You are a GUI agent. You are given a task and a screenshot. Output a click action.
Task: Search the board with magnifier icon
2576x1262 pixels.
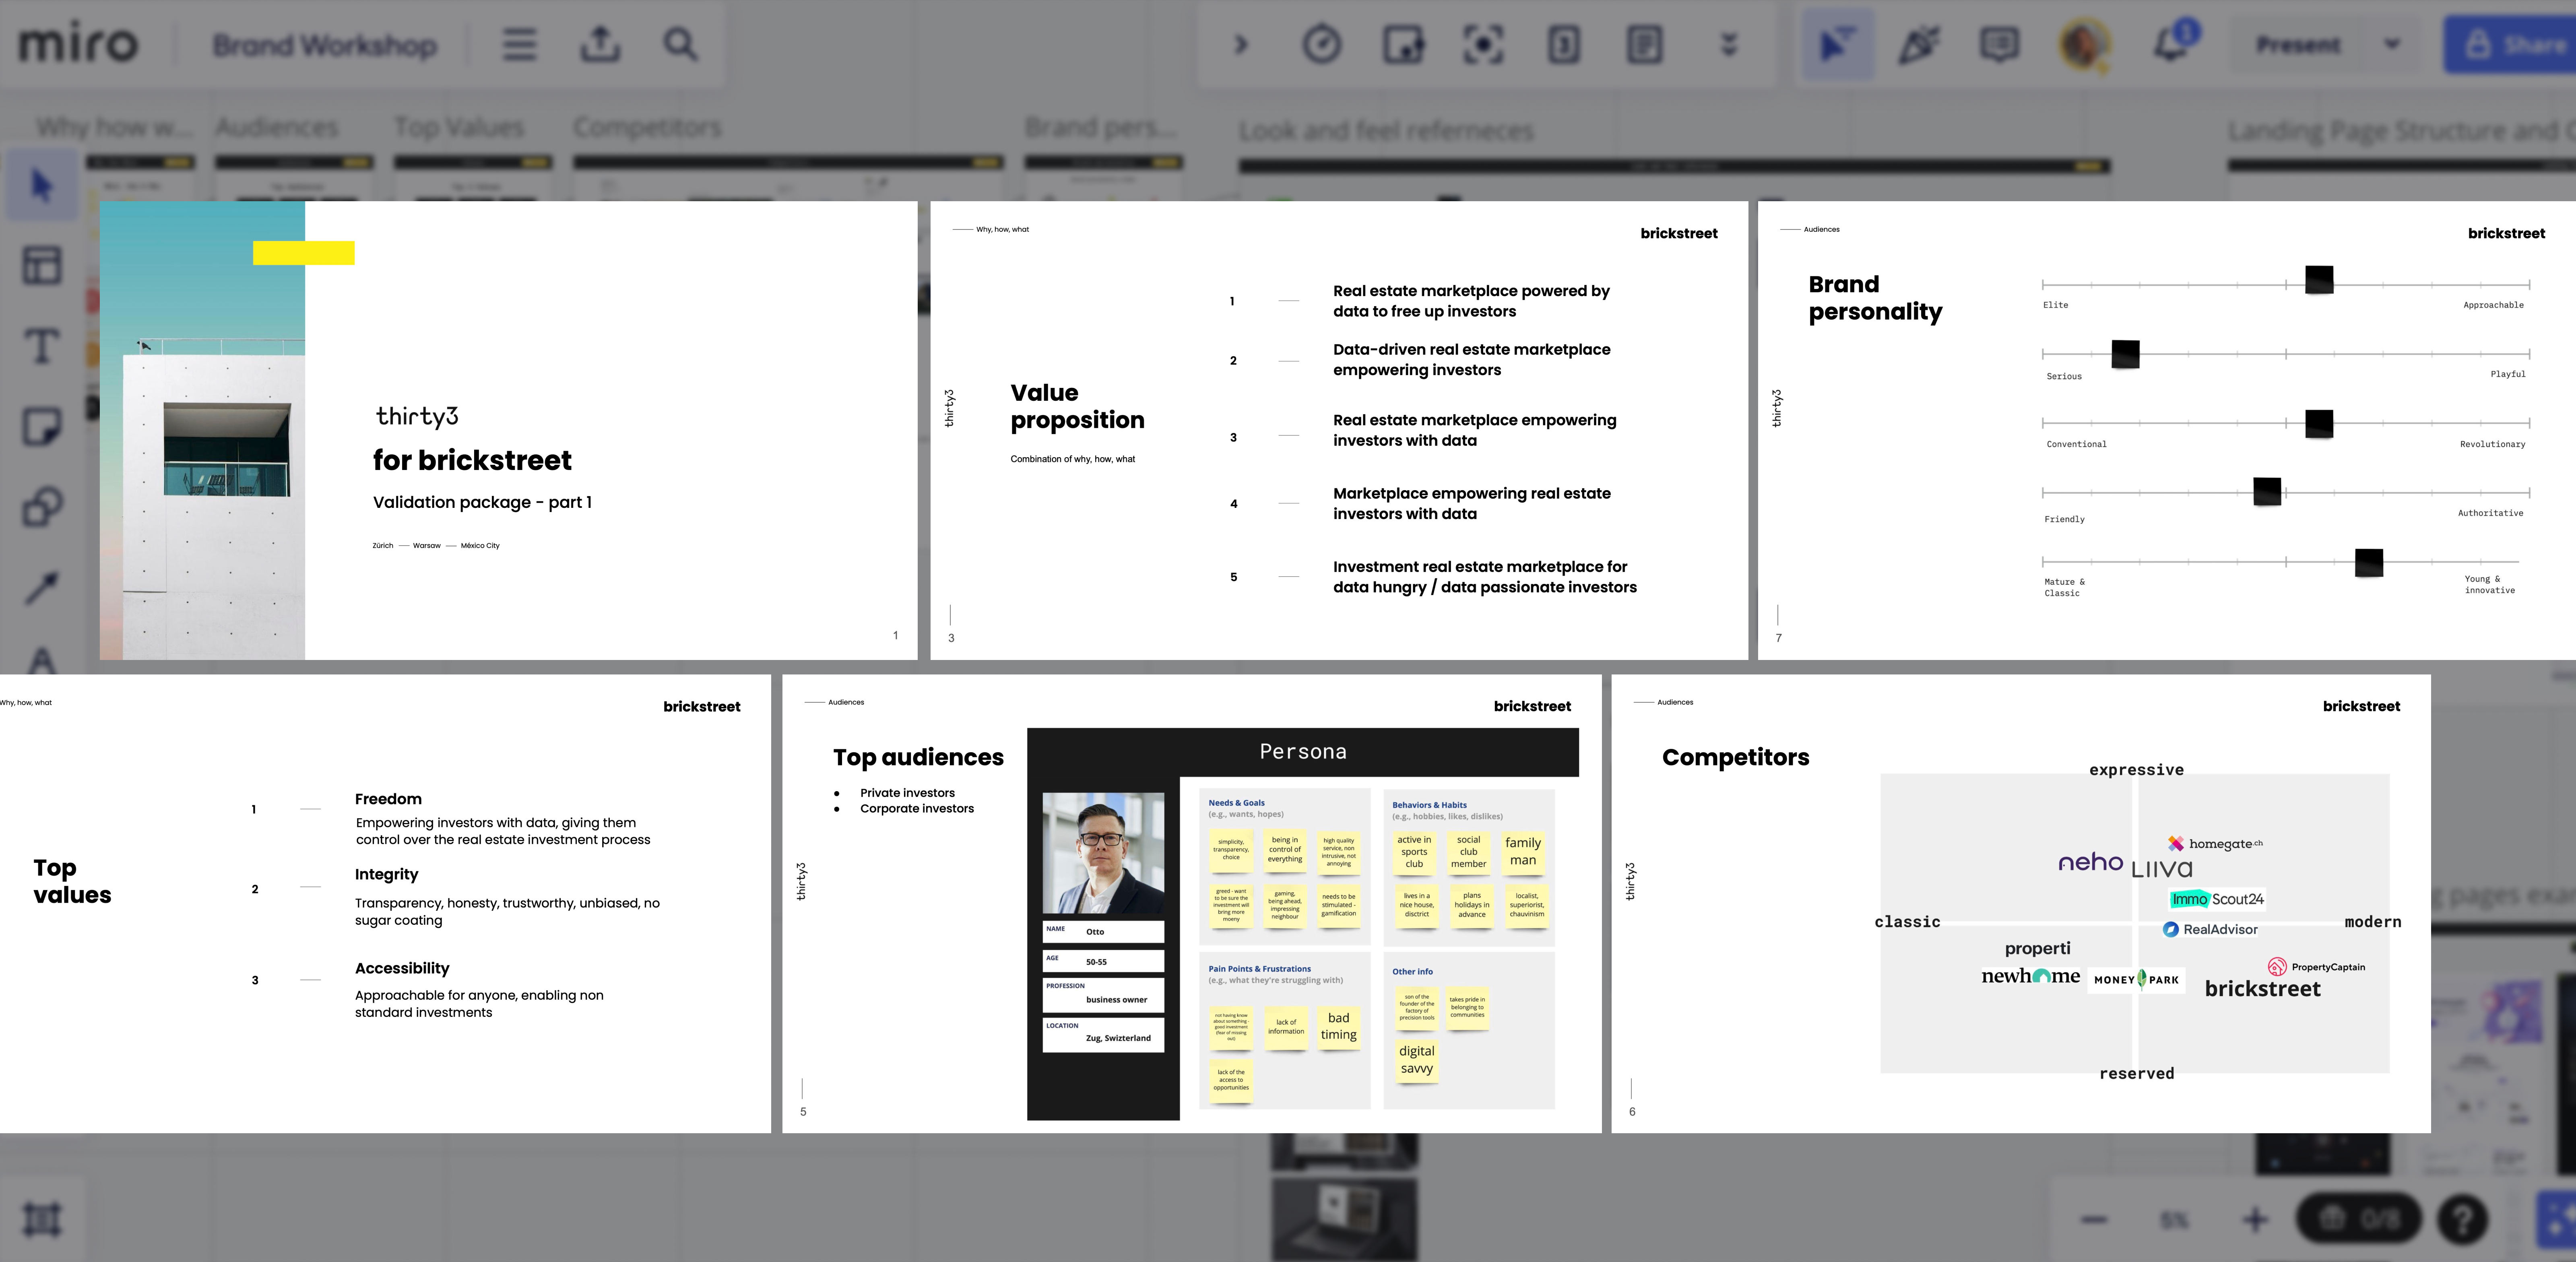pyautogui.click(x=680, y=44)
